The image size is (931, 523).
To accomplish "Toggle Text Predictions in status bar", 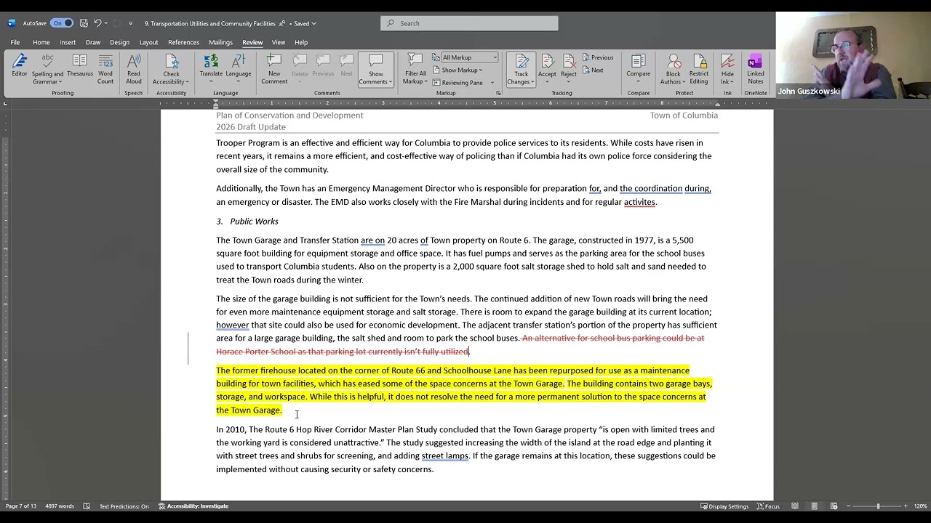I will (x=124, y=506).
